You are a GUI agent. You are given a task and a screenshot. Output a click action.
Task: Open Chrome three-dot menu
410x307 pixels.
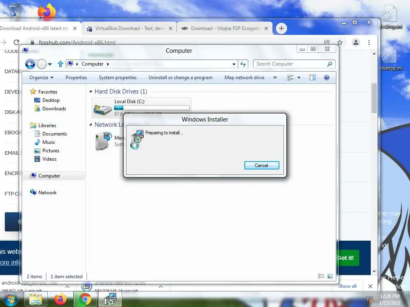point(369,42)
